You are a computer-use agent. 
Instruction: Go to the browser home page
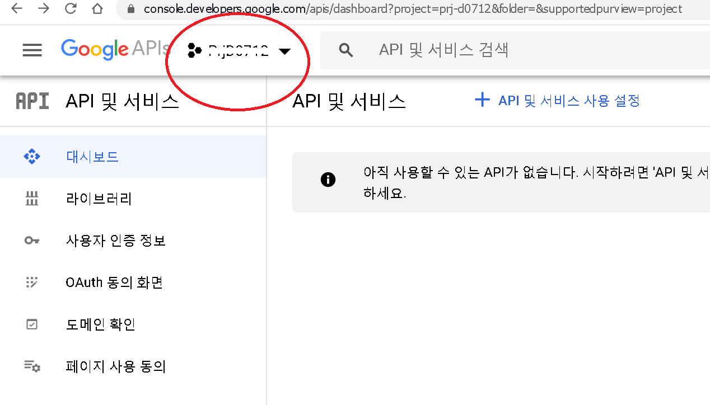point(97,8)
